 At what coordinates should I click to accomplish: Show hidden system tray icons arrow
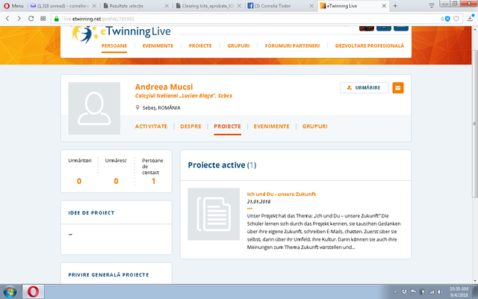pos(395,292)
